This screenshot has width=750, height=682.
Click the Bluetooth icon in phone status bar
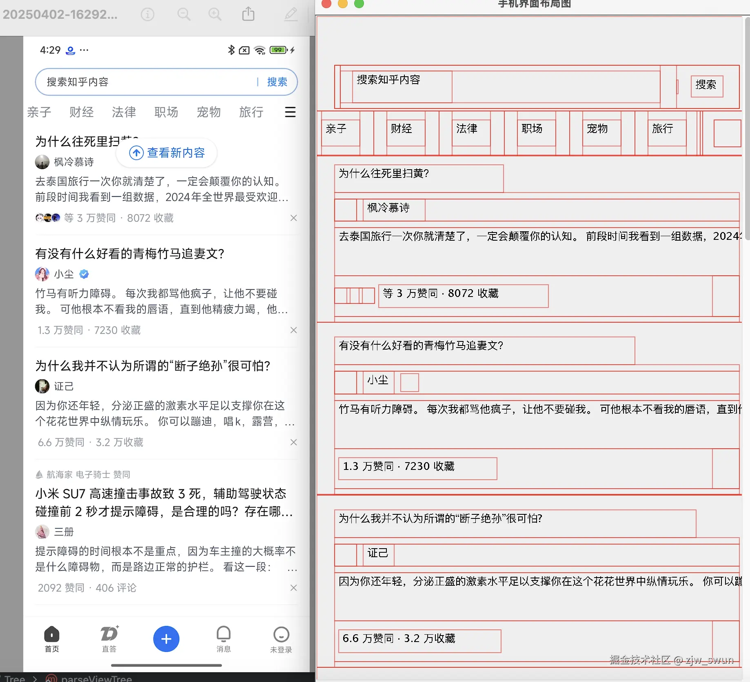(231, 50)
